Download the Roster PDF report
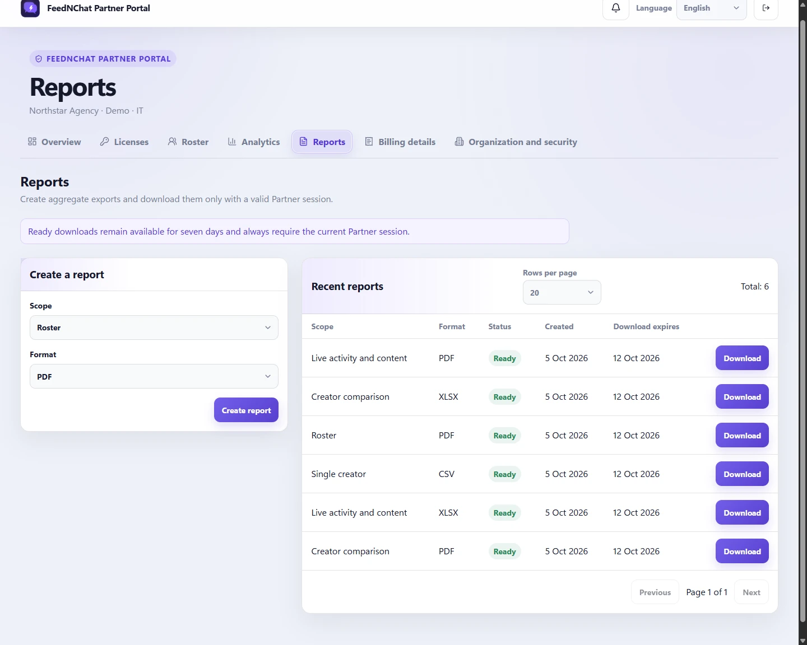 click(742, 436)
